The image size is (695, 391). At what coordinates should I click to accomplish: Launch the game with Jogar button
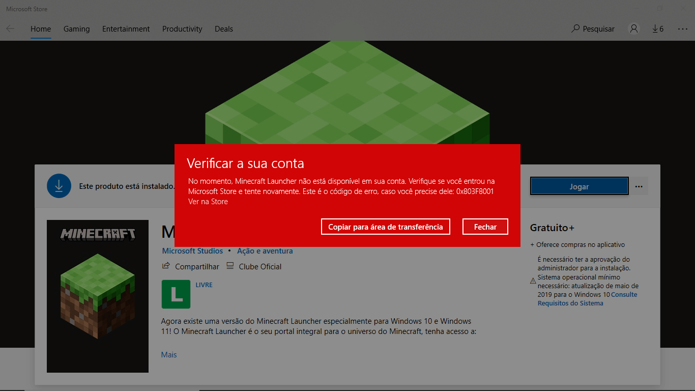(579, 186)
